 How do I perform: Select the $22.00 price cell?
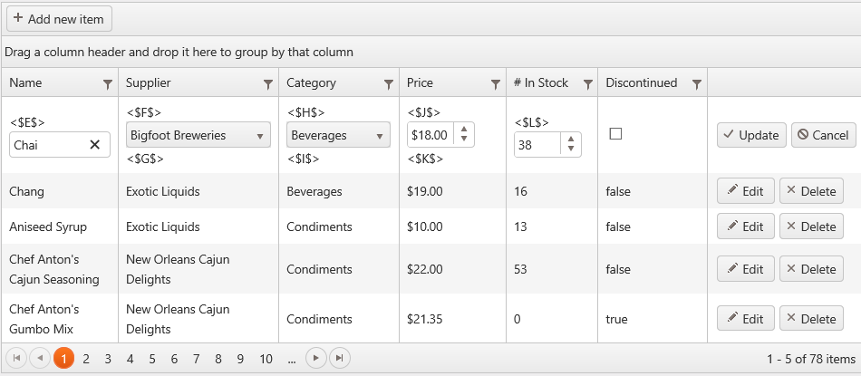pos(453,269)
